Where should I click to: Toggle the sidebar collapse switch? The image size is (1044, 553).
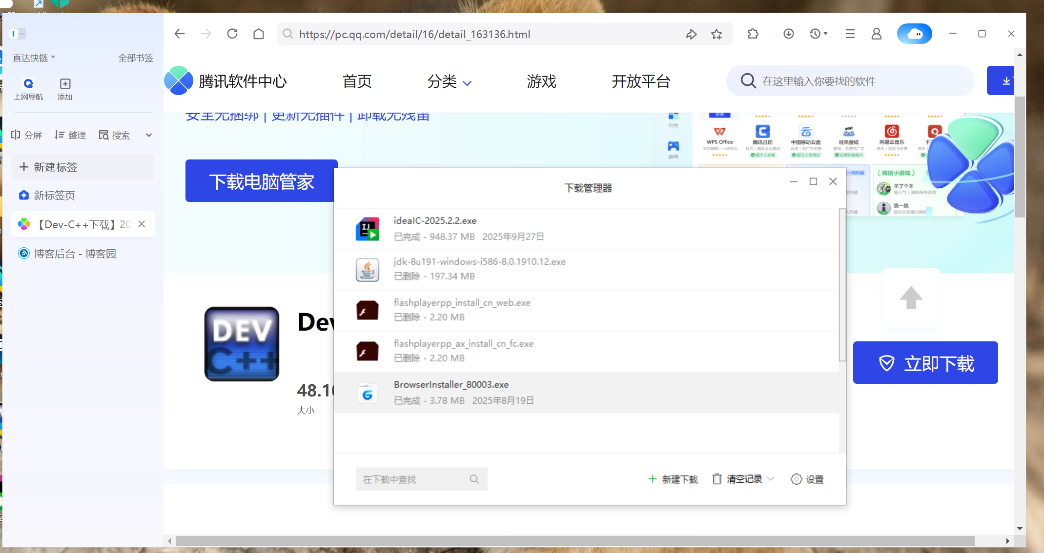[18, 34]
